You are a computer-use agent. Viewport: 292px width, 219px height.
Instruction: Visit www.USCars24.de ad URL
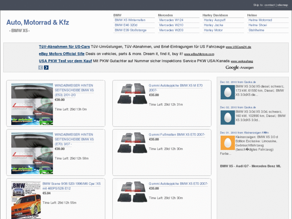[238, 47]
